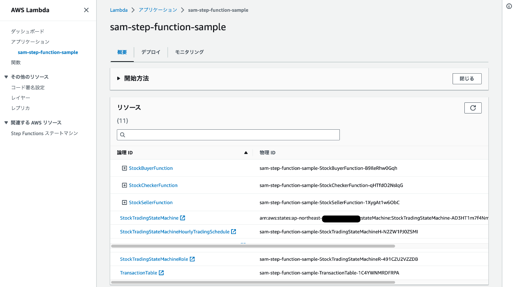
Task: Click physical ID sam-step-function-sample-StockBuyerFunction-B9IleRhw0Gqh
Action: tap(328, 168)
